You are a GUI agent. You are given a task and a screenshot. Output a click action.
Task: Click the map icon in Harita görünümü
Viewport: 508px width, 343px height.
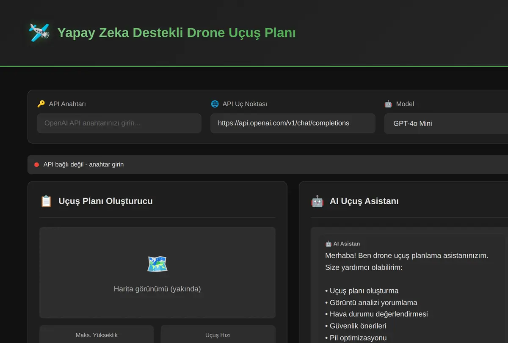pyautogui.click(x=157, y=264)
